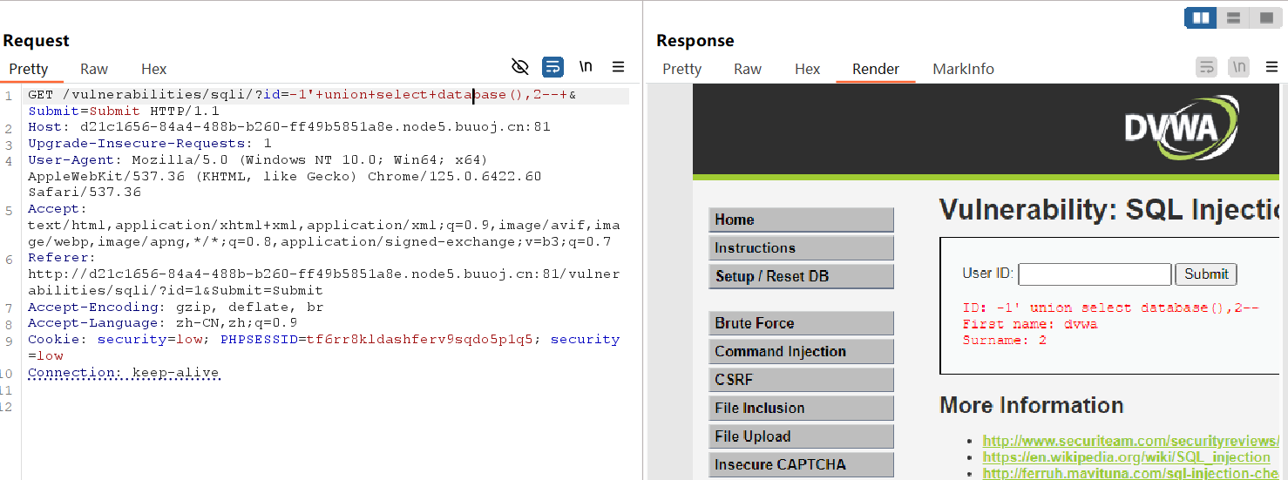Image resolution: width=1288 pixels, height=480 pixels.
Task: Click the Accept-Encoding header line
Action: coord(175,308)
